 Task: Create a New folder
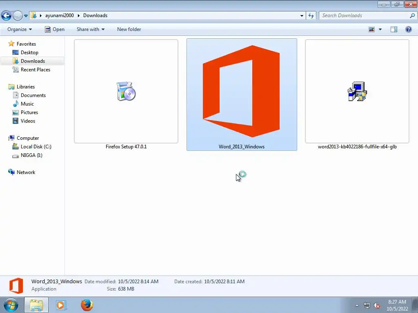(x=129, y=29)
